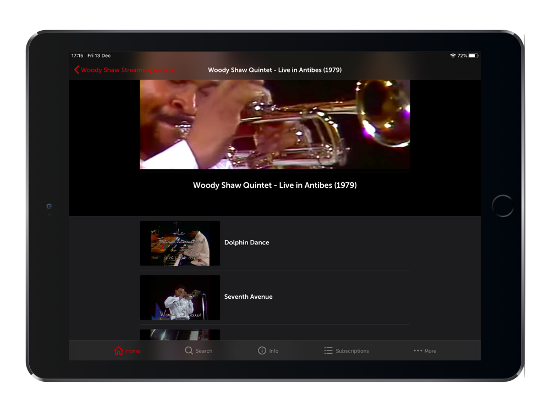The width and height of the screenshot is (550, 412).
Task: Tap the Wi-Fi status icon
Action: 453,55
